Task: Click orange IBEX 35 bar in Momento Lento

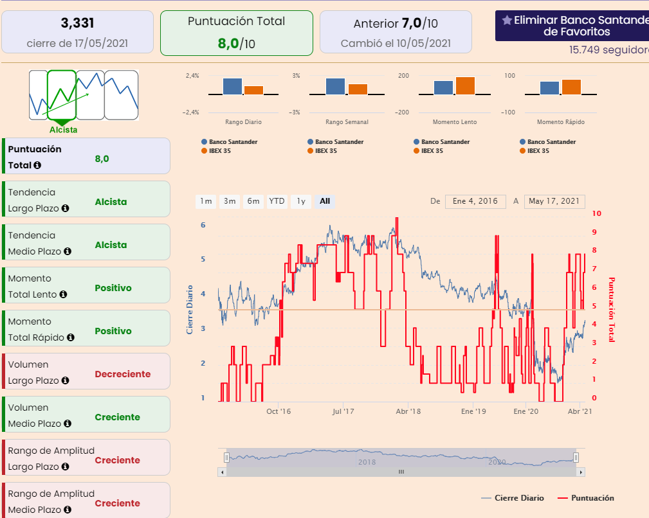Action: pyautogui.click(x=465, y=86)
